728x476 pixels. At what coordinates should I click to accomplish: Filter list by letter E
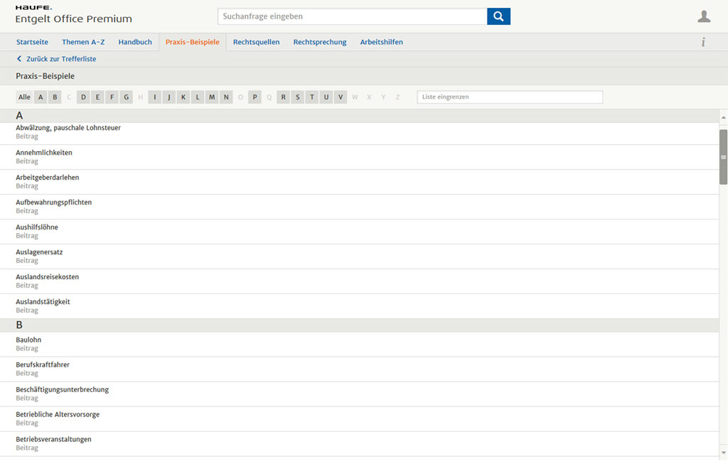pyautogui.click(x=97, y=97)
